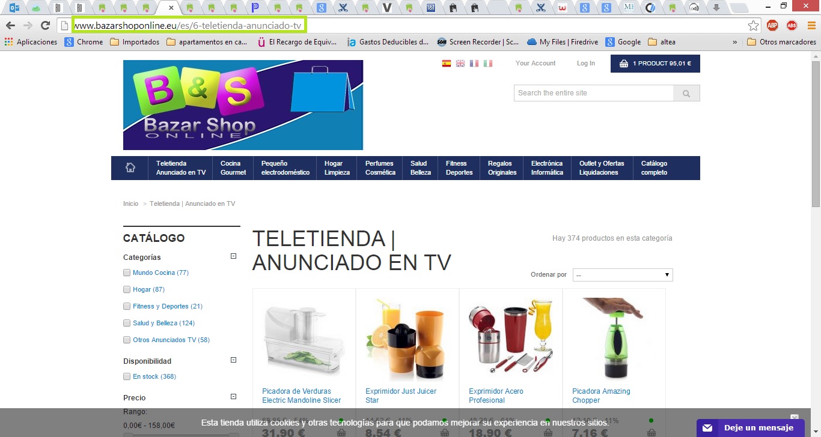Click the Deje un mensaje chat button

751,428
